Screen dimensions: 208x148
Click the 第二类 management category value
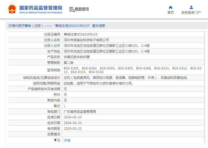[x=69, y=63]
